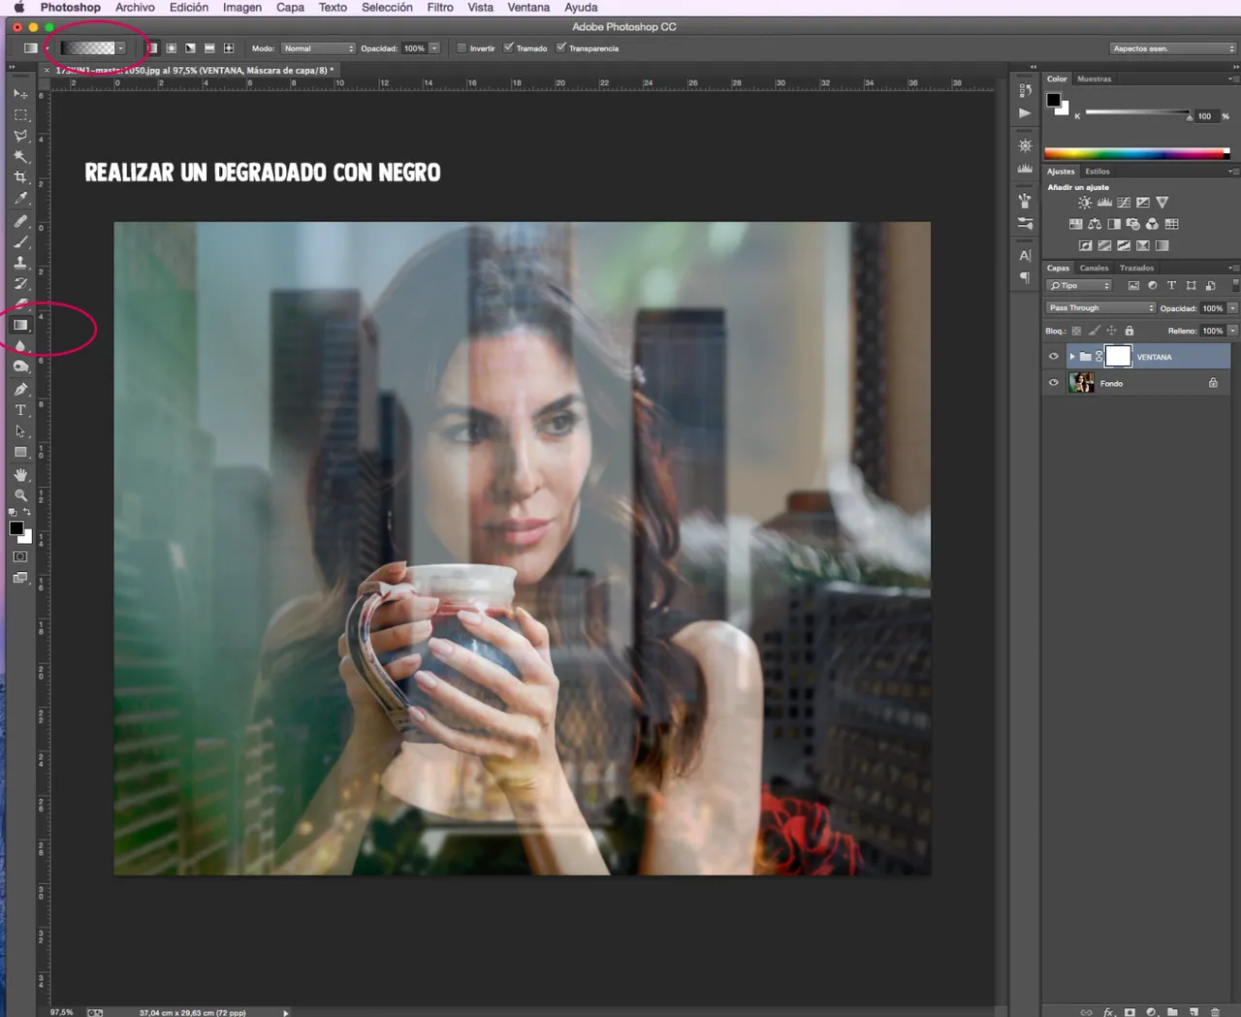The height and width of the screenshot is (1017, 1241).
Task: Select the Horizontal Type tool
Action: [20, 410]
